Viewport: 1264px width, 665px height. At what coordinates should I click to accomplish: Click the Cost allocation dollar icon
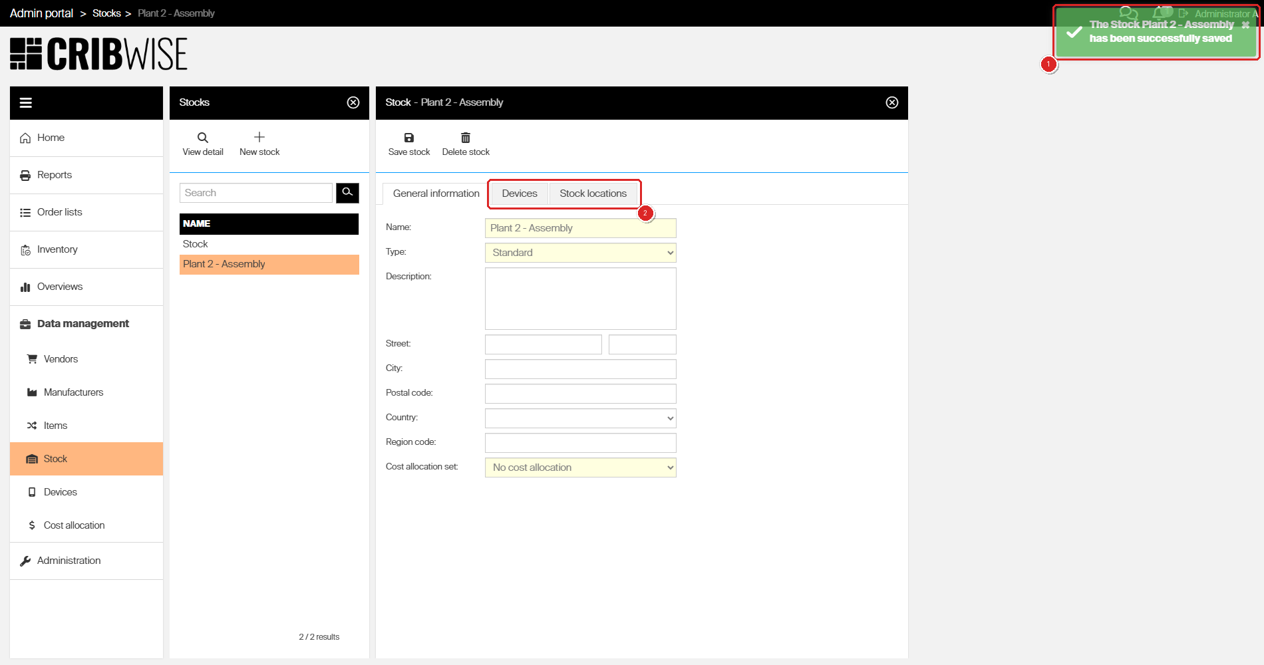point(32,525)
